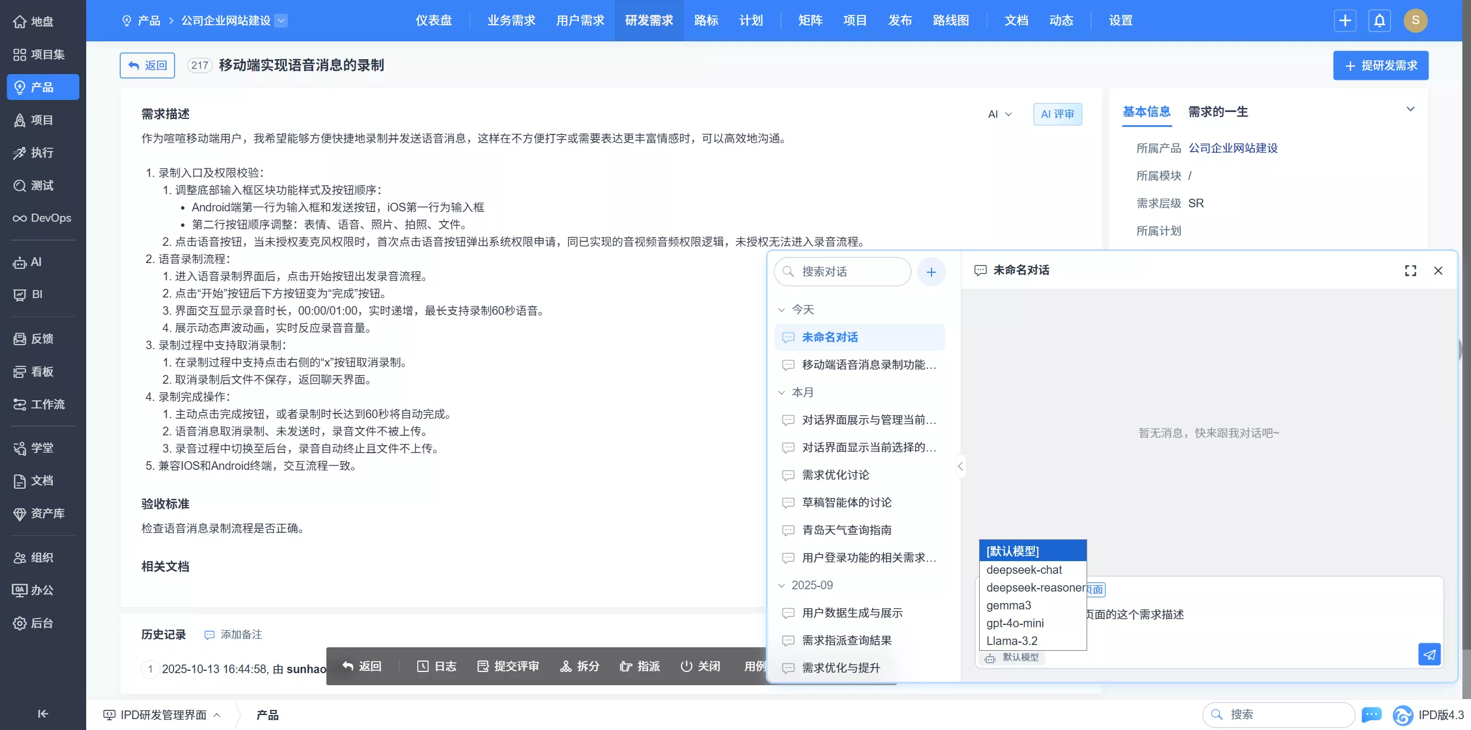
Task: Open the chat bubble icon in status bar
Action: (x=1372, y=714)
